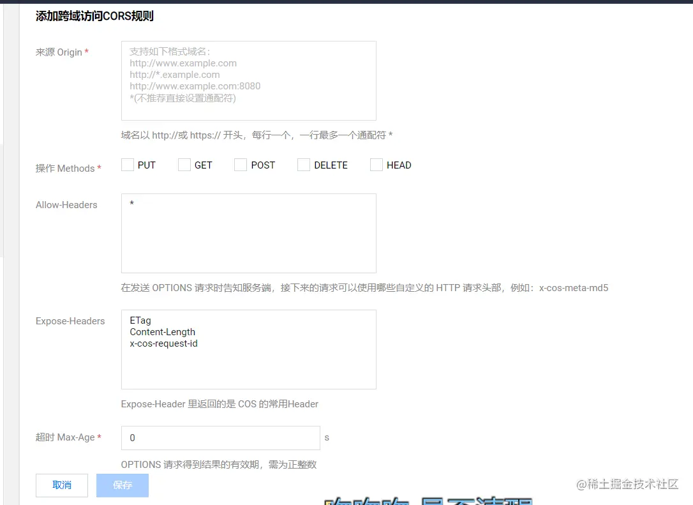
Task: Focus the 来源 Origin text area
Action: [x=249, y=81]
